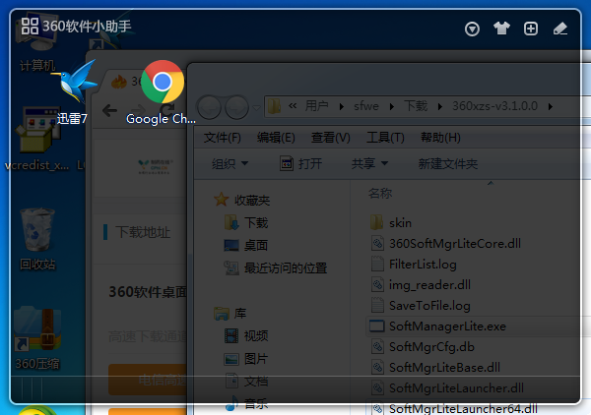Open the 组织 dropdown in Explorer toolbar
Screen dimensions: 591x415
point(230,163)
